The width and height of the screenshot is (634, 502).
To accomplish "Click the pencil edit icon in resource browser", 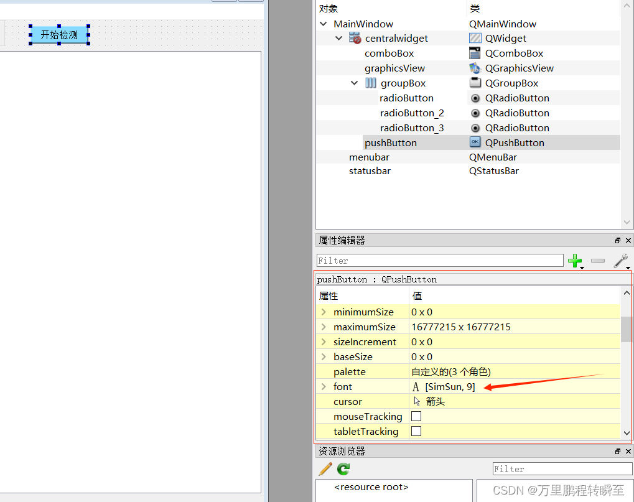I will [324, 469].
